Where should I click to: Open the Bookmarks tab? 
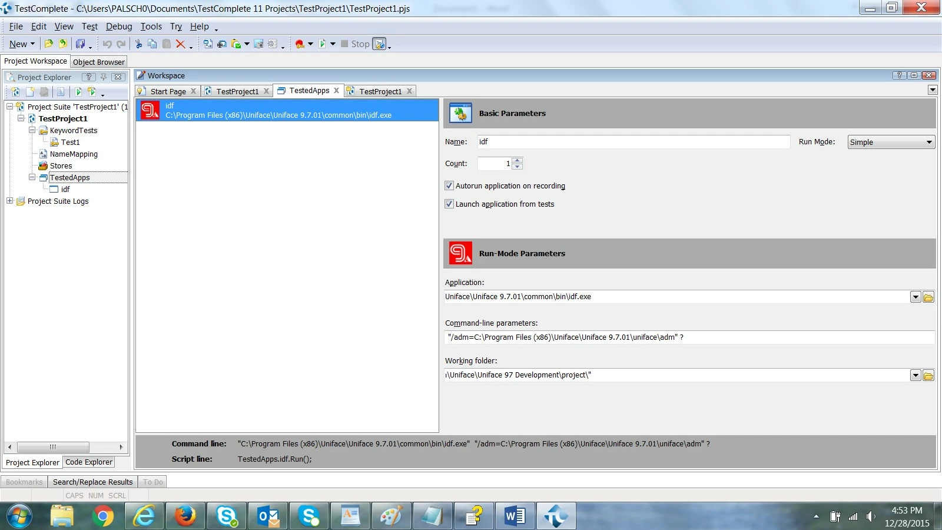click(24, 482)
